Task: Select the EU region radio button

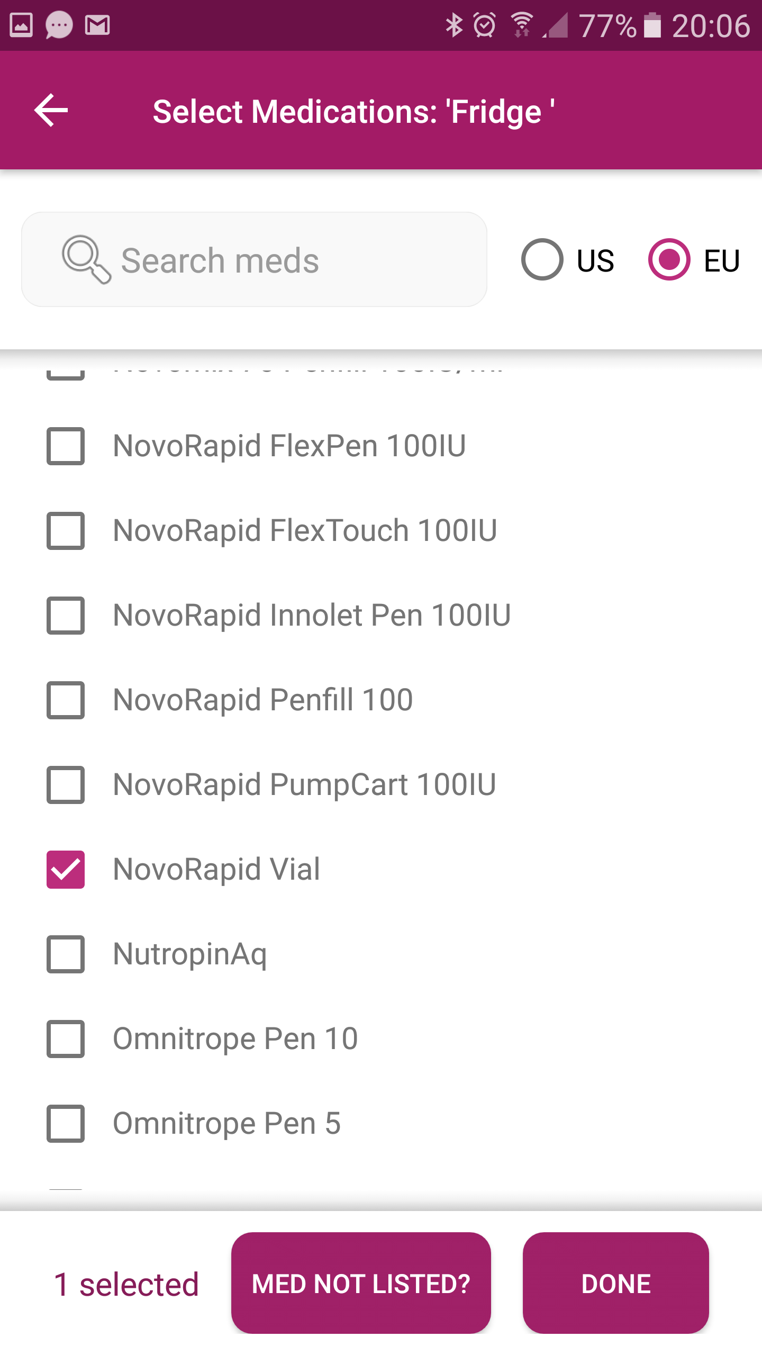Action: (x=669, y=259)
